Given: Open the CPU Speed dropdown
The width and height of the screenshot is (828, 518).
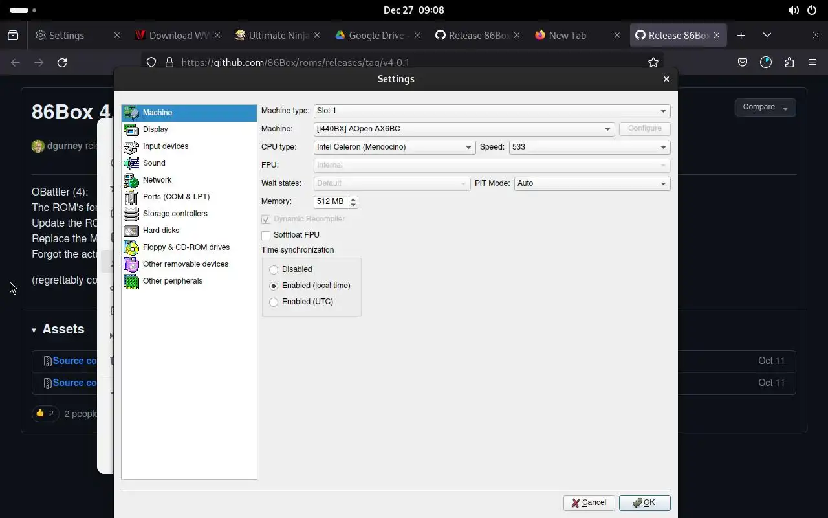Looking at the screenshot, I should click(589, 147).
